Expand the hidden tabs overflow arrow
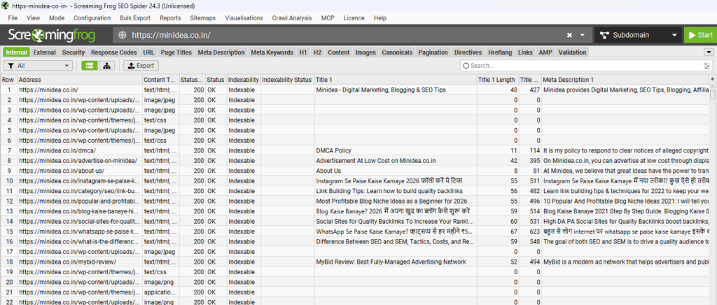The image size is (717, 305). click(x=709, y=52)
